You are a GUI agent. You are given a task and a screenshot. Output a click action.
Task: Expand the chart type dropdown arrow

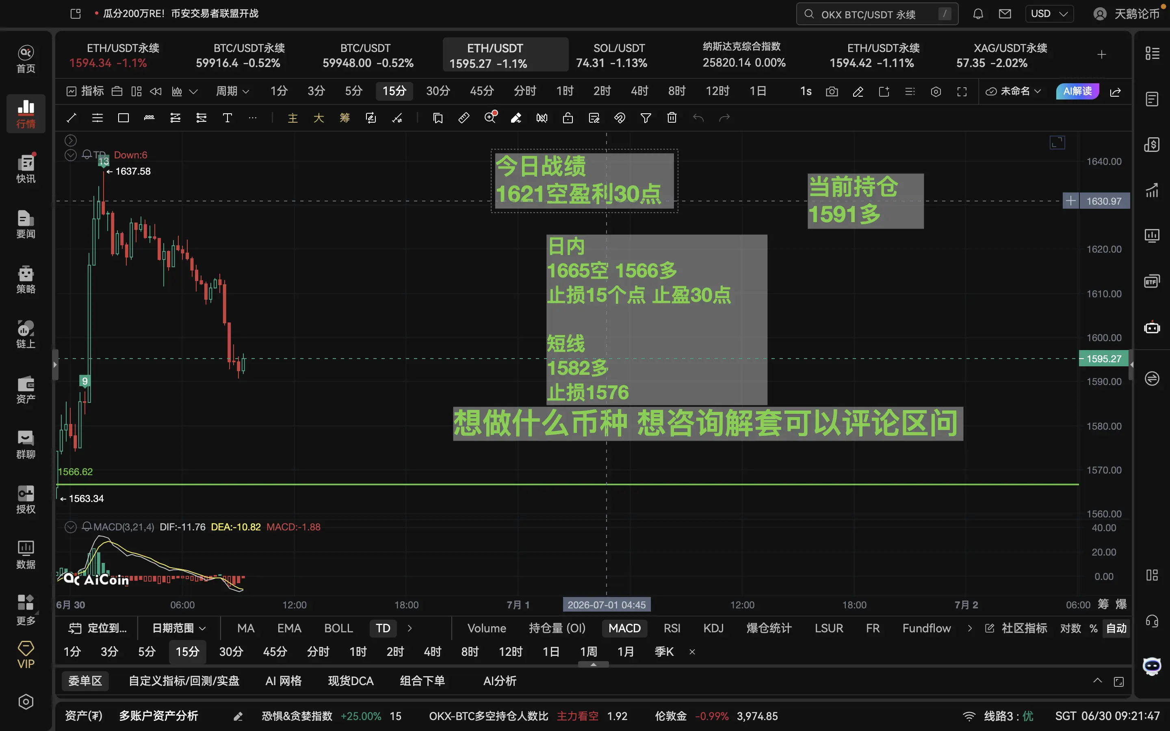(193, 91)
